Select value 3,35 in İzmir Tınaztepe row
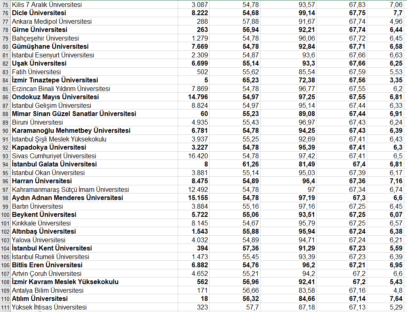 pyautogui.click(x=386, y=80)
